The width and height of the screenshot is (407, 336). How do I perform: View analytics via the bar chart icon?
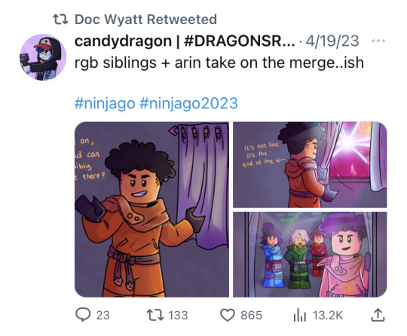(300, 315)
